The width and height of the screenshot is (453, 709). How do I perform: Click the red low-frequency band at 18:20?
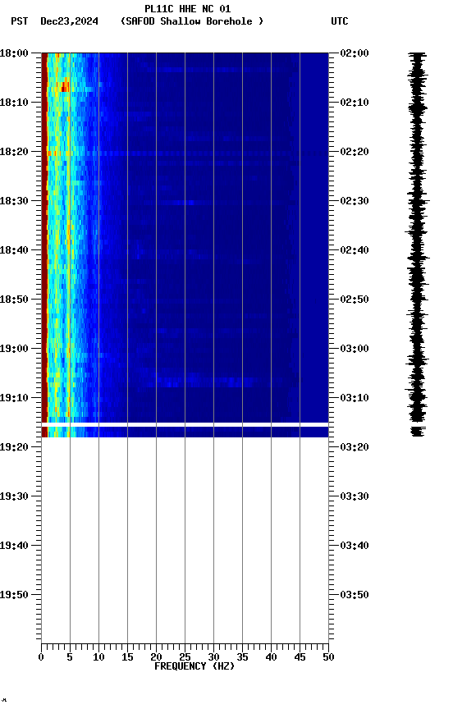coord(44,152)
